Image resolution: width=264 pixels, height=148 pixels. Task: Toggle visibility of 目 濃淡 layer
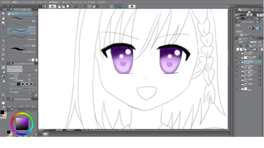(x=236, y=67)
